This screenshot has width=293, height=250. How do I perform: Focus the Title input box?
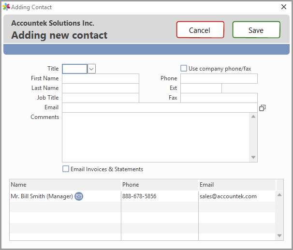click(75, 69)
